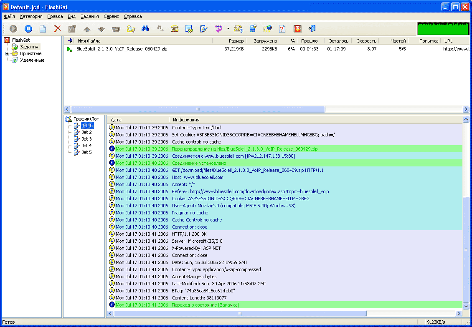Click the Pause download toolbar button
Image resolution: width=472 pixels, height=327 pixels.
(x=28, y=29)
